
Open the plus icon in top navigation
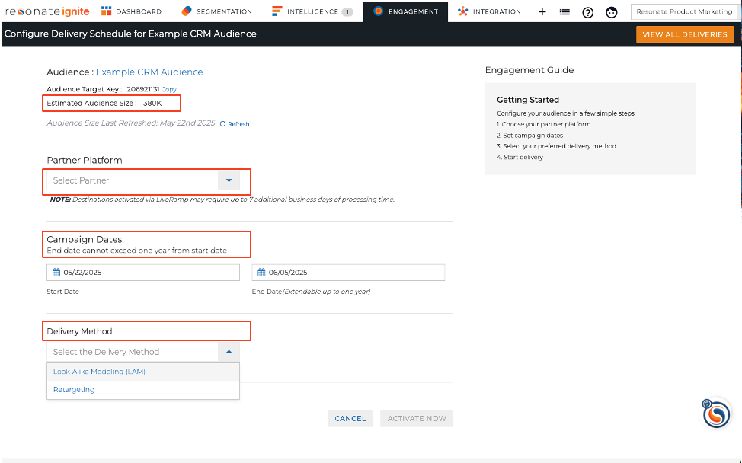tap(542, 12)
